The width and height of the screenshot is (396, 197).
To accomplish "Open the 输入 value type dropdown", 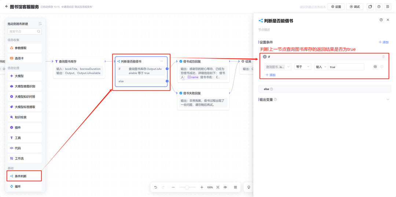I will (x=321, y=67).
